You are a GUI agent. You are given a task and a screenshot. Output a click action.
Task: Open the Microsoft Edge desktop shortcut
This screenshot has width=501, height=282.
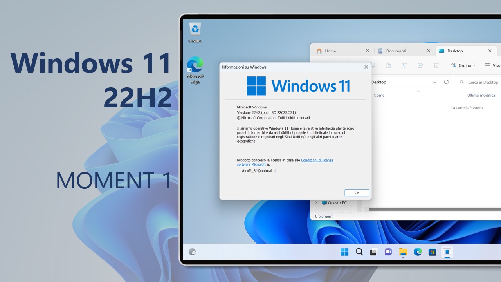point(195,70)
